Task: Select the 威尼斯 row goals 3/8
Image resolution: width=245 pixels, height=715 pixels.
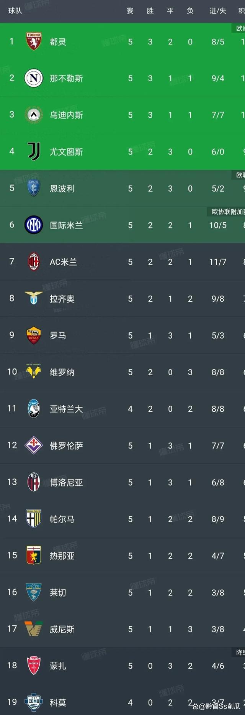Action: click(217, 629)
